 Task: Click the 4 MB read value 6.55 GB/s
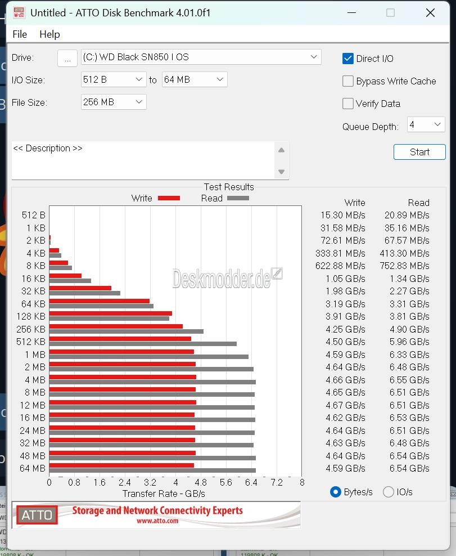pyautogui.click(x=409, y=380)
